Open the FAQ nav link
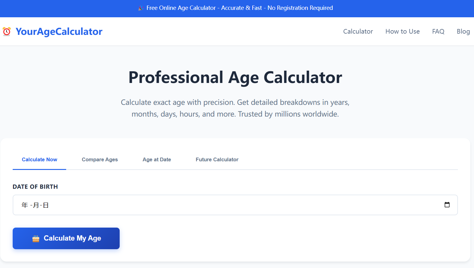474x268 pixels. tap(438, 31)
